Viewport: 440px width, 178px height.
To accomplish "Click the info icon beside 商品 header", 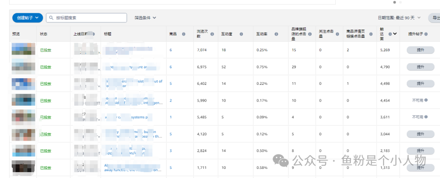I will coord(183,34).
